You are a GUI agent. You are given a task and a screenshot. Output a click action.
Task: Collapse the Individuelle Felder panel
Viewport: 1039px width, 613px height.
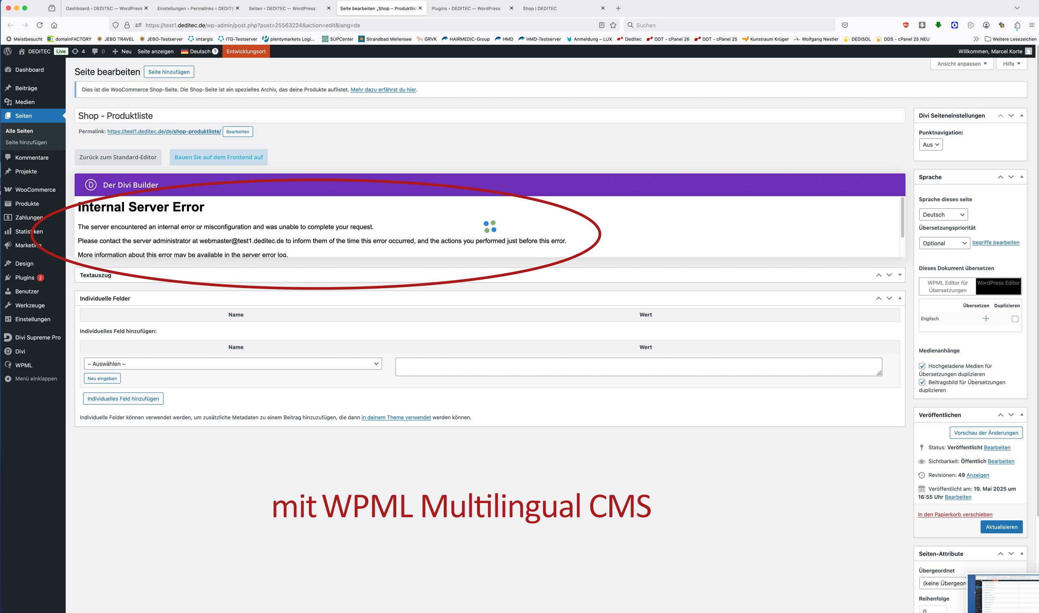pos(900,298)
